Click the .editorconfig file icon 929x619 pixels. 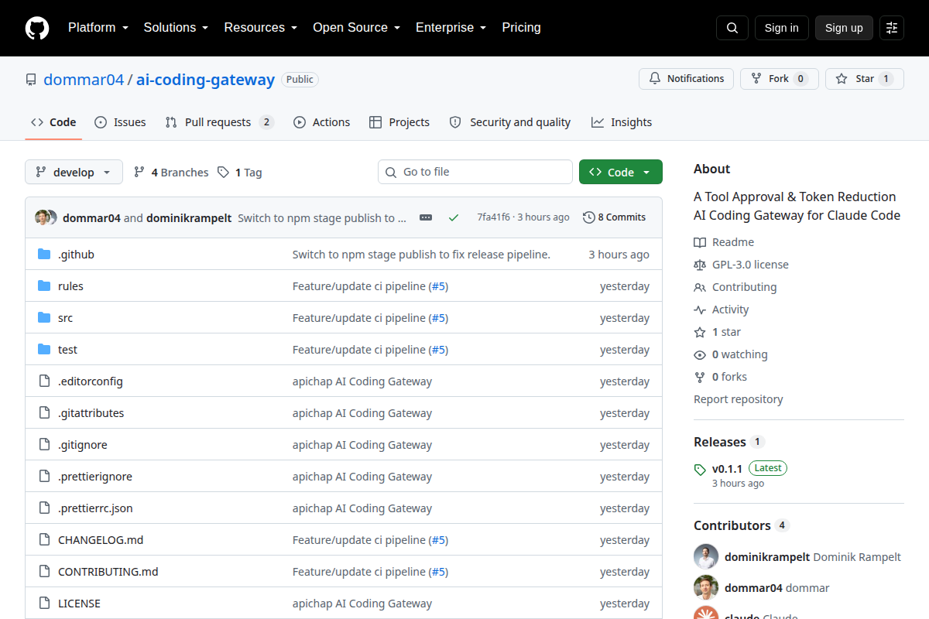click(44, 381)
